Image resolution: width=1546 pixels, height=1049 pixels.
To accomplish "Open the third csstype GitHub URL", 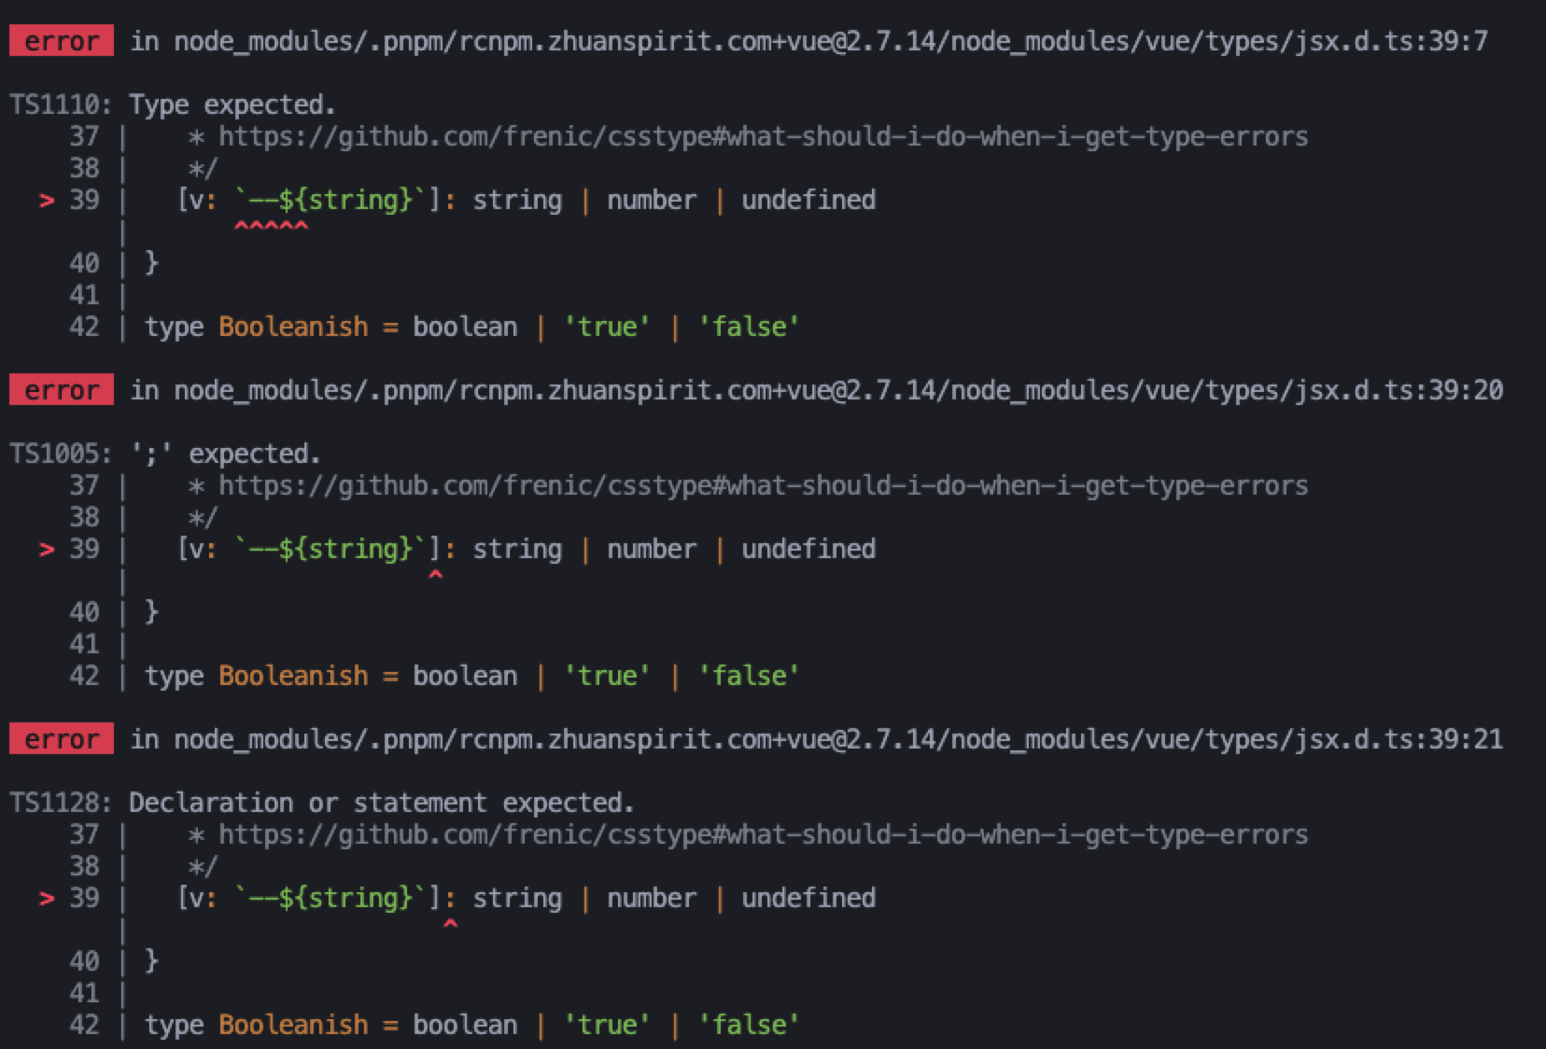I will tap(763, 834).
